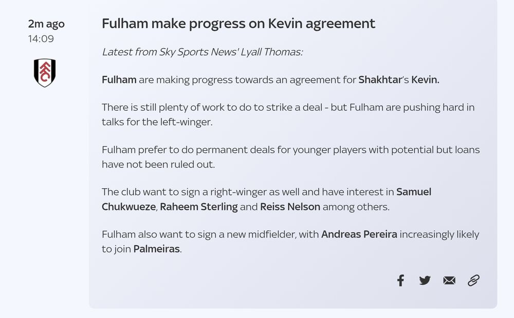Open the 'Palmeiras' club mention
Screen dimensions: 514x318
pos(156,249)
